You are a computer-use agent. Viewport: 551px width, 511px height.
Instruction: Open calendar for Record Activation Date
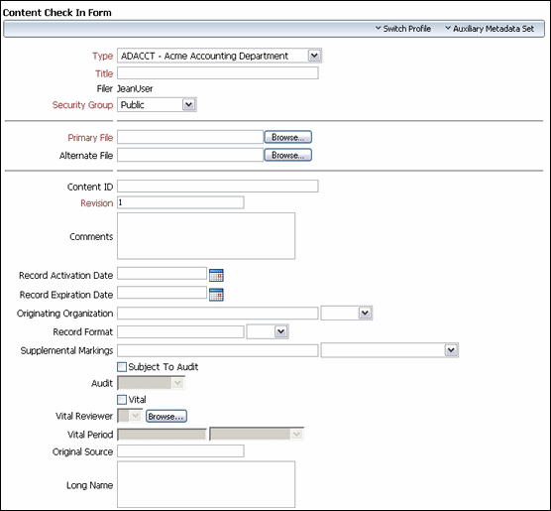216,275
